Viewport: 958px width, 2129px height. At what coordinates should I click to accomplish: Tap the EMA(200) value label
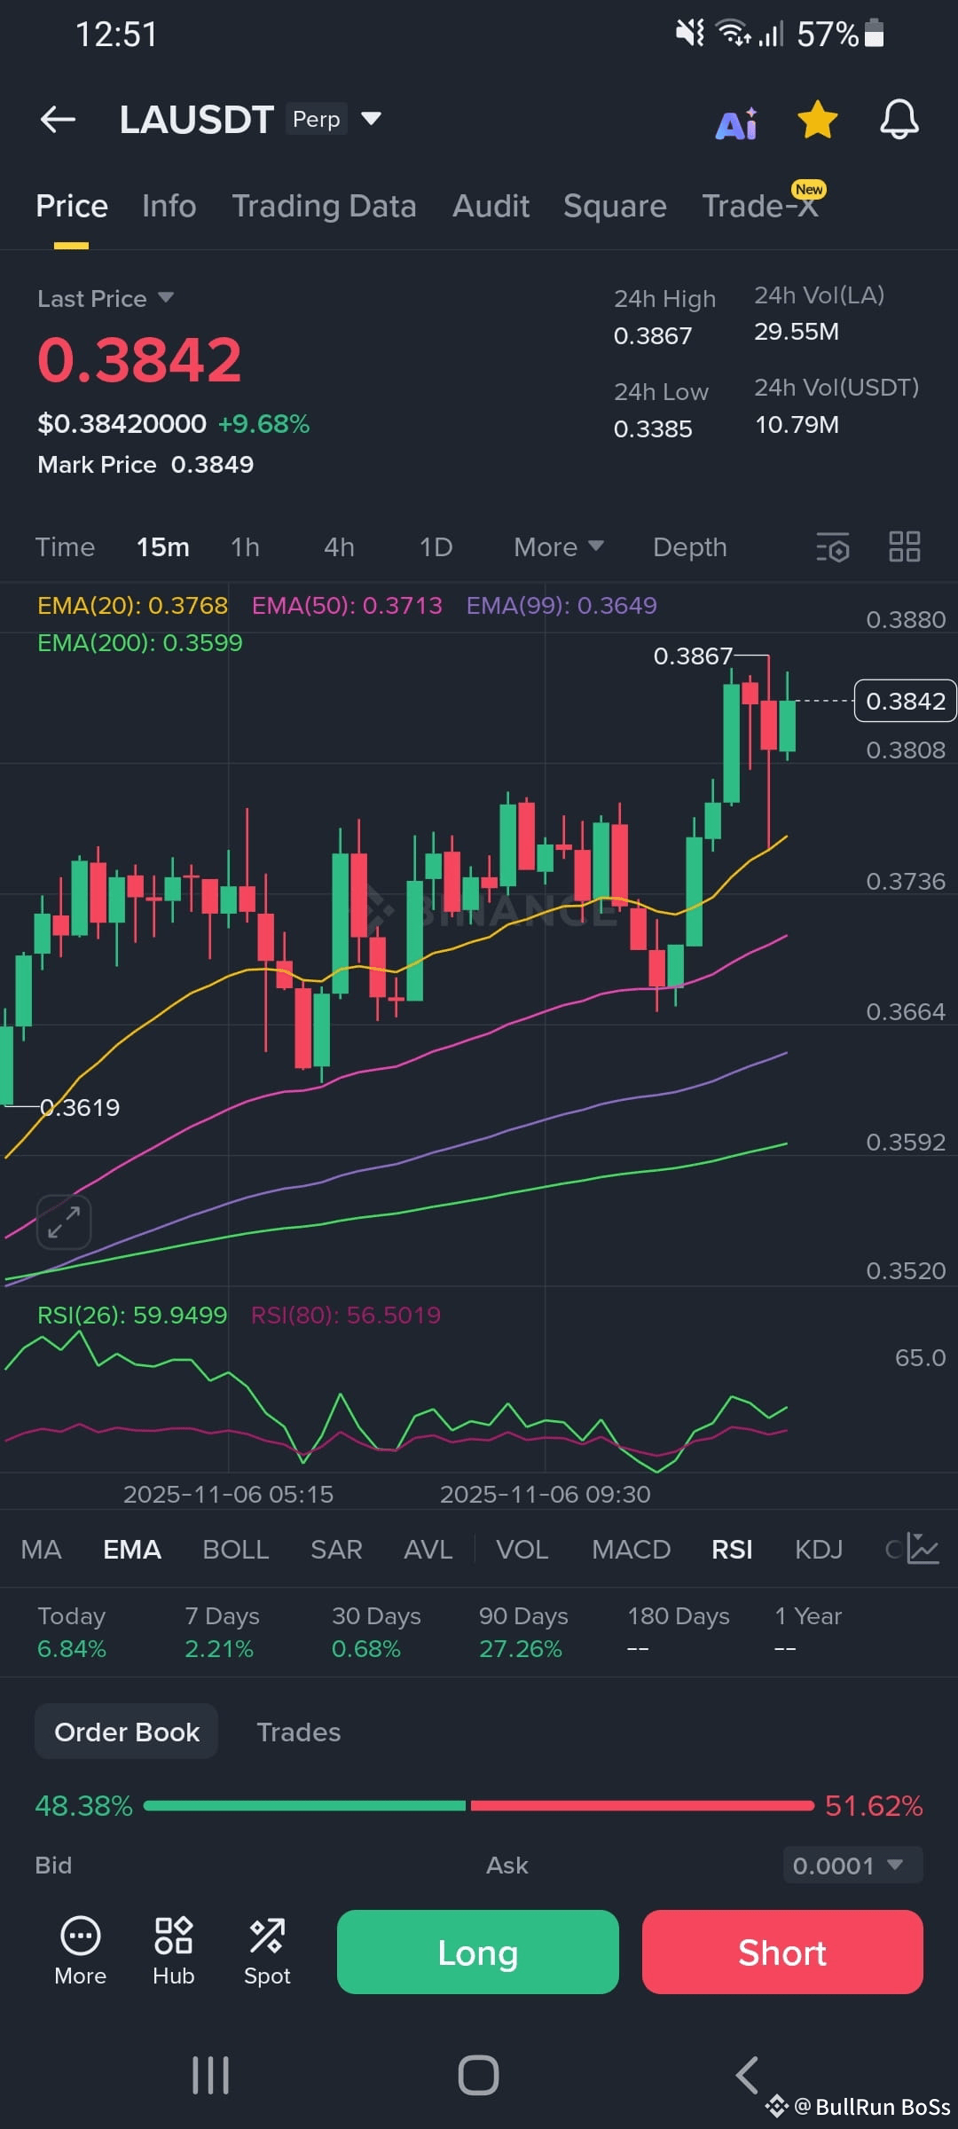point(140,642)
